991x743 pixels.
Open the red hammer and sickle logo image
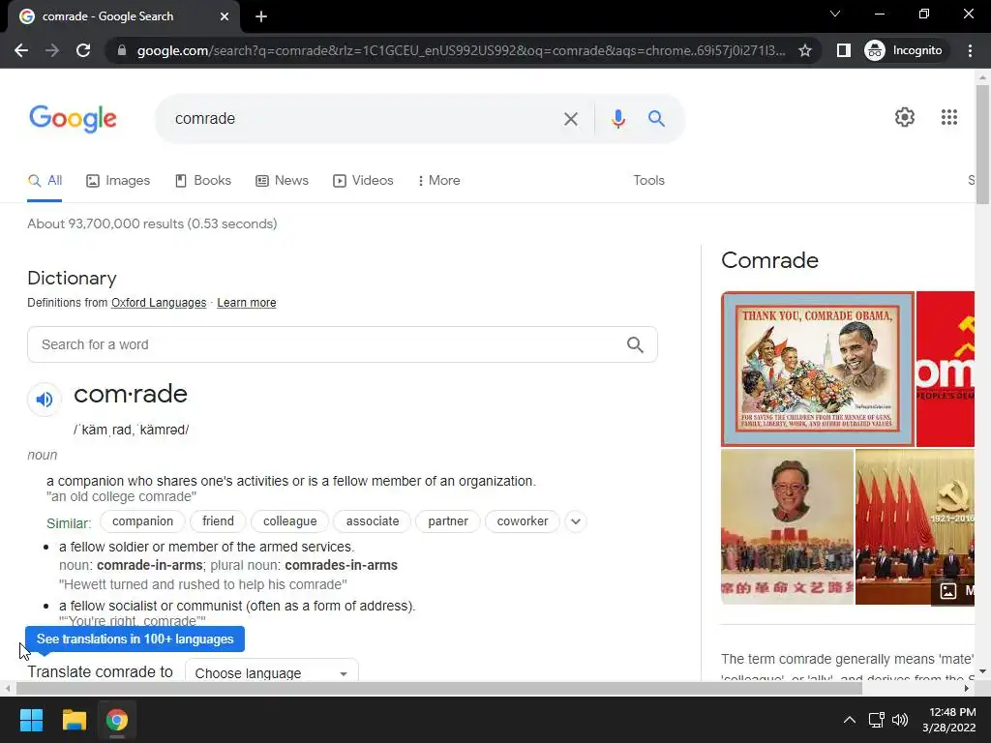click(946, 369)
